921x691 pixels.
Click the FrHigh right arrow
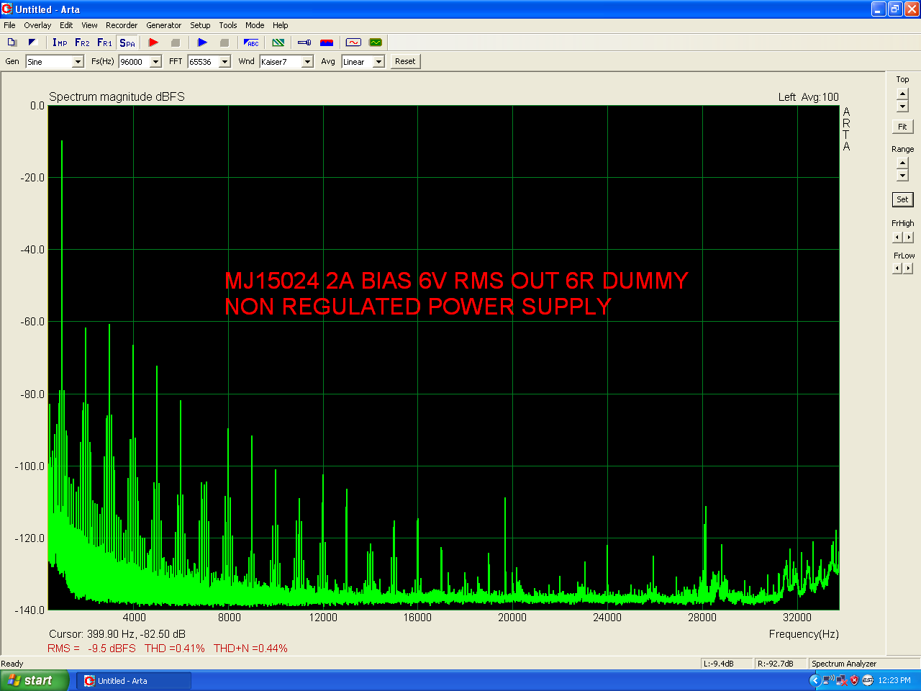click(909, 238)
